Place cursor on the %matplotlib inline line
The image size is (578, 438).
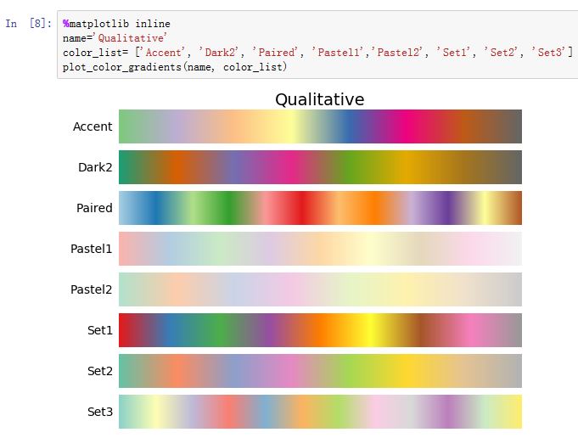pos(116,24)
